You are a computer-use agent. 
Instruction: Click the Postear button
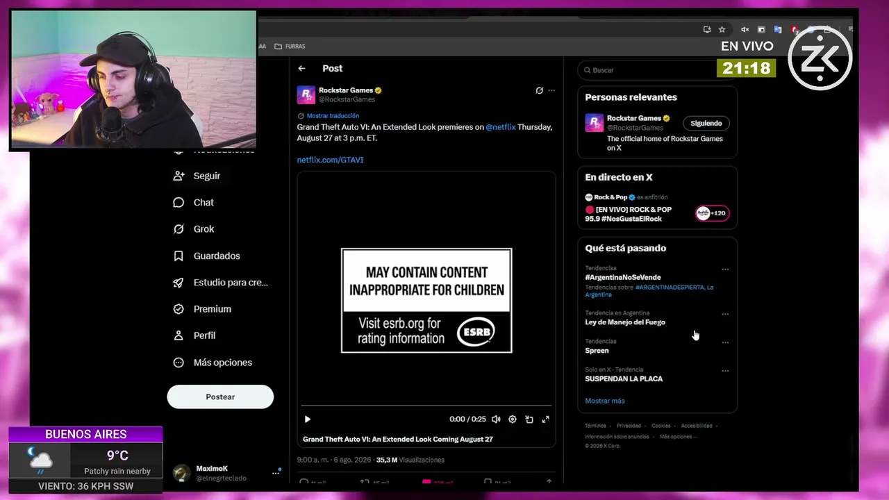[x=220, y=397]
